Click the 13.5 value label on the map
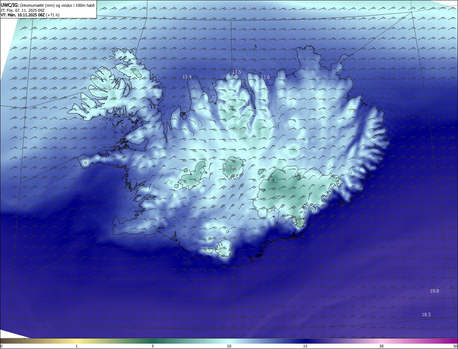This screenshot has width=458, height=349. (x=237, y=72)
